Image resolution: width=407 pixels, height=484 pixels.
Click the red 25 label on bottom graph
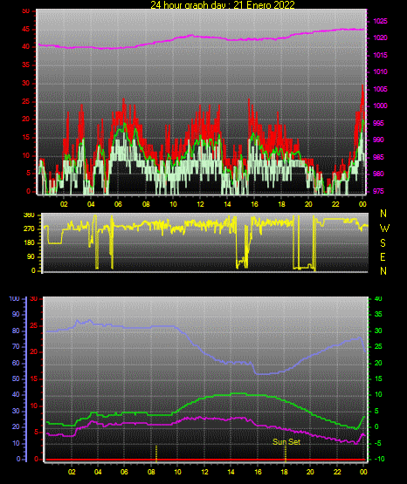(33, 325)
